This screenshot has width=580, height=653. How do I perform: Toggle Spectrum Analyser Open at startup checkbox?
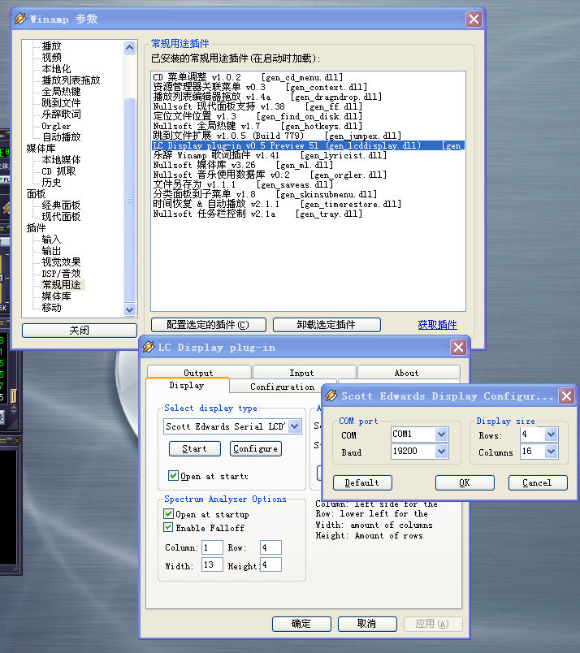[x=168, y=513]
